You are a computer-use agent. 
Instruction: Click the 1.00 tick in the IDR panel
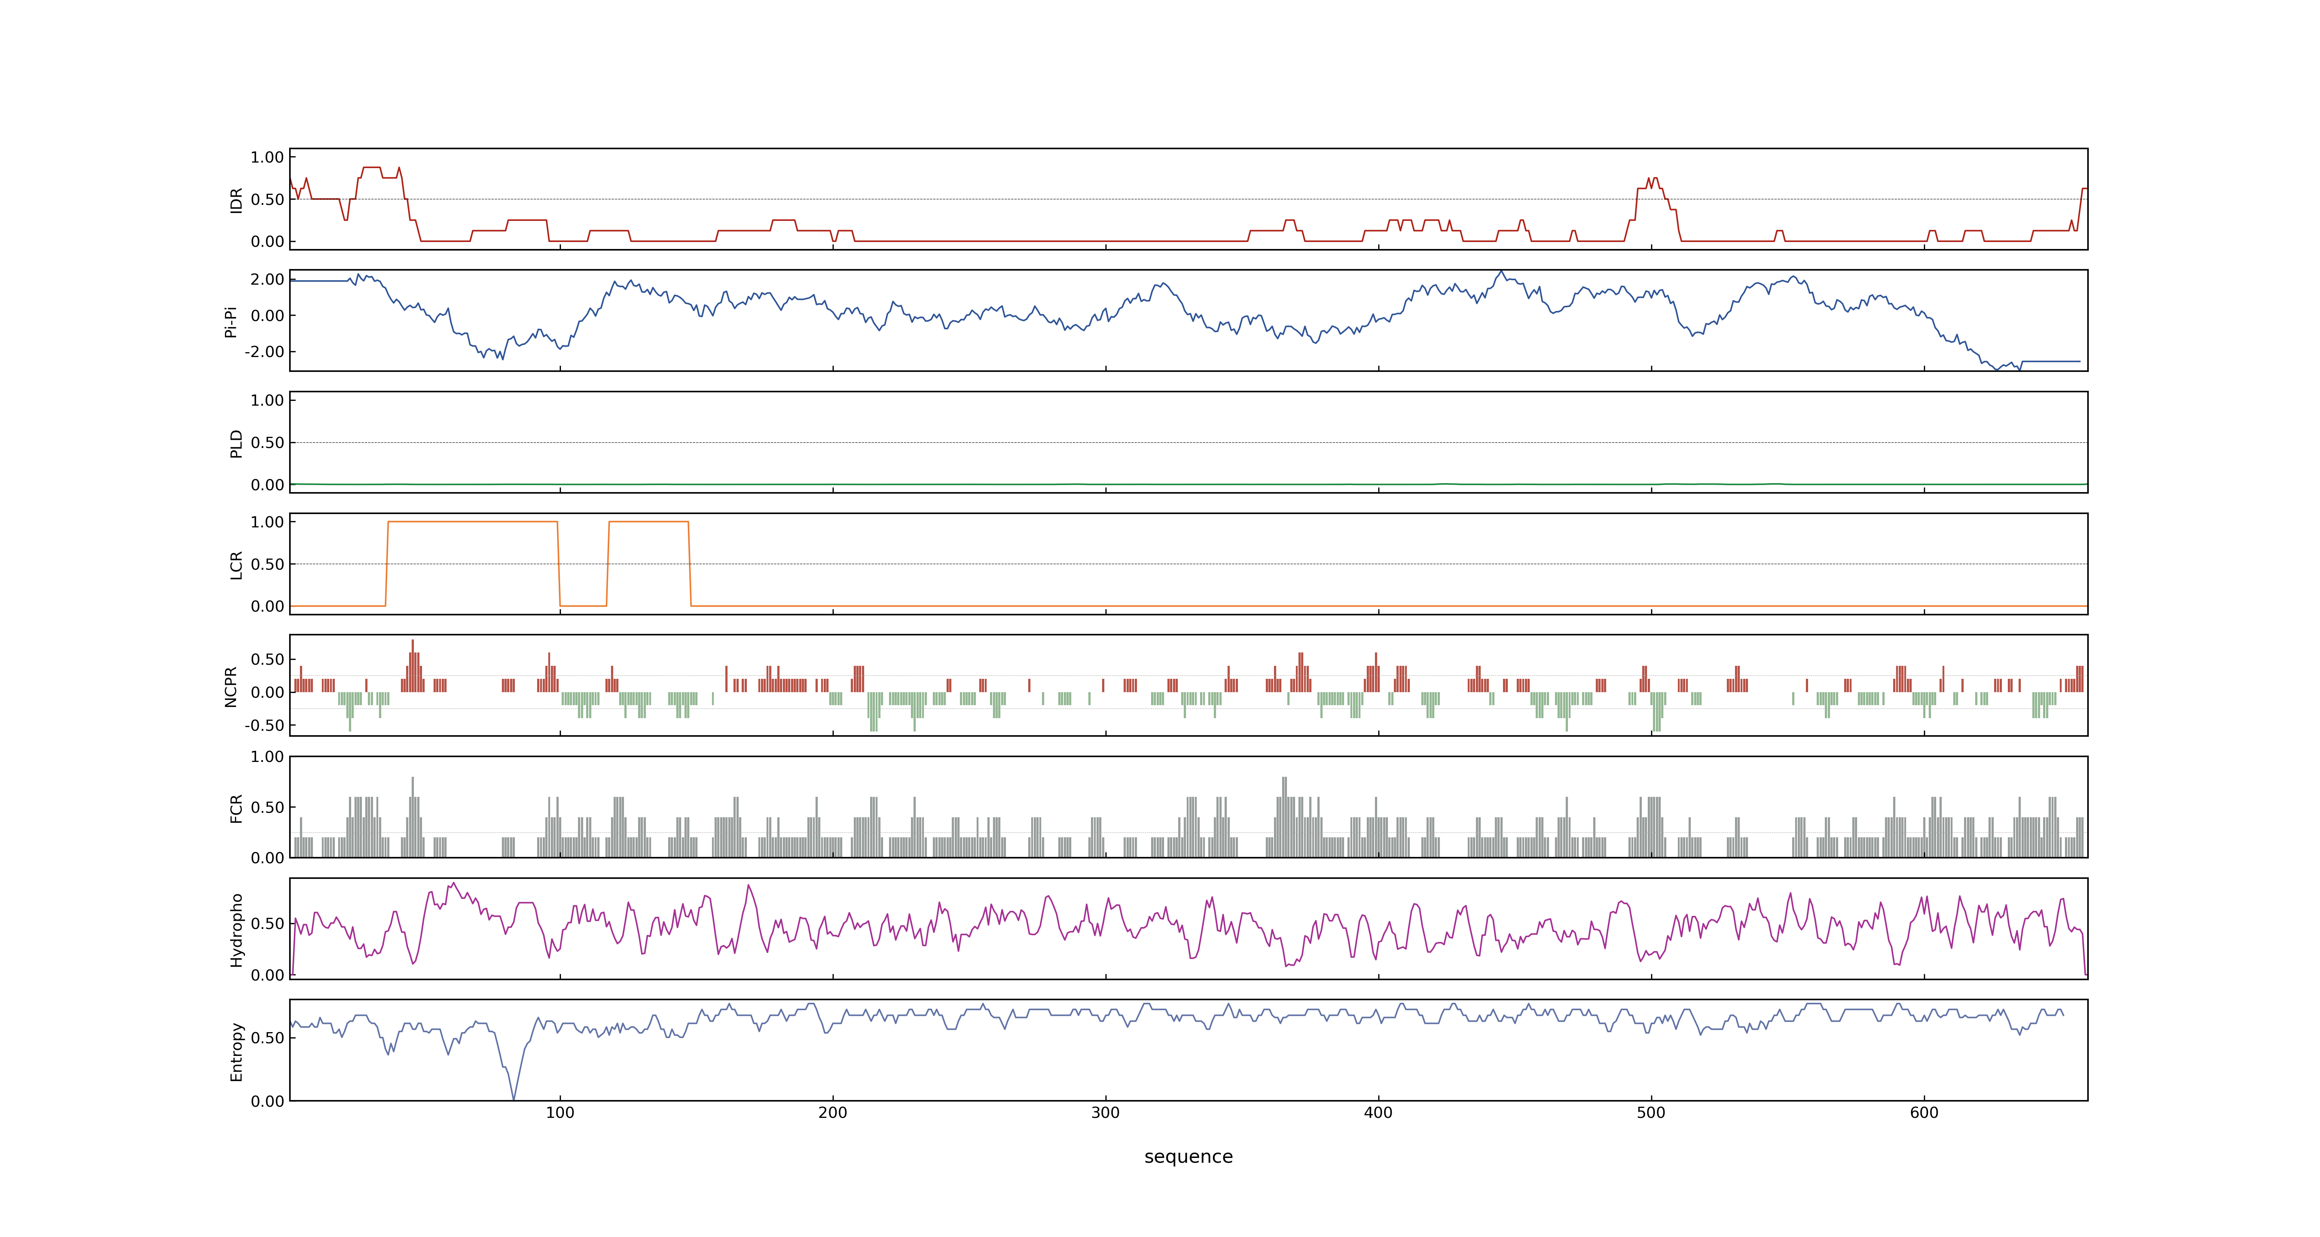tap(268, 158)
